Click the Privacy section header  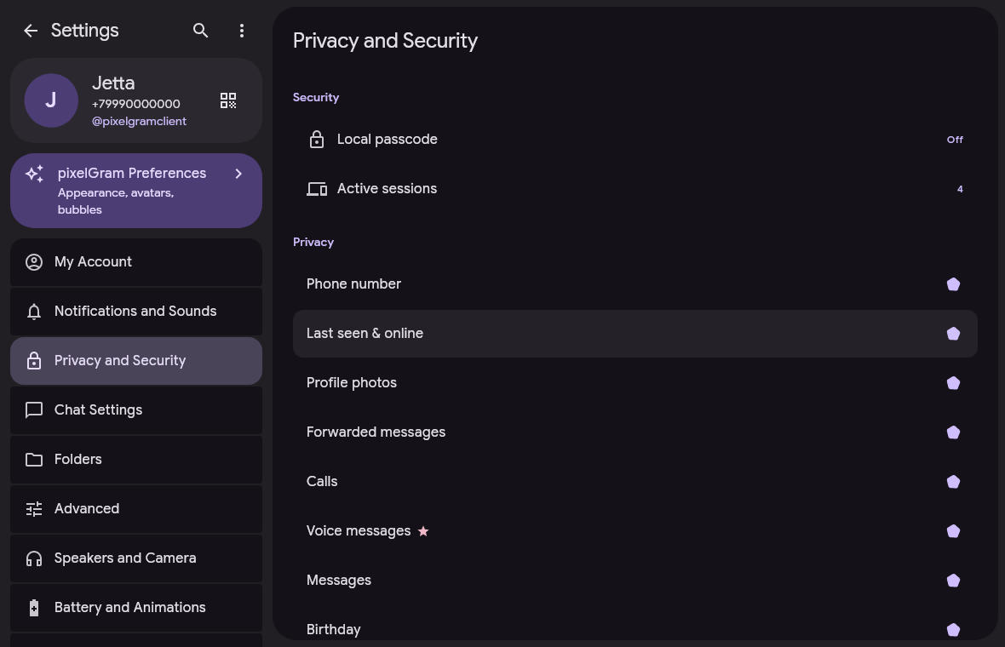pos(313,242)
